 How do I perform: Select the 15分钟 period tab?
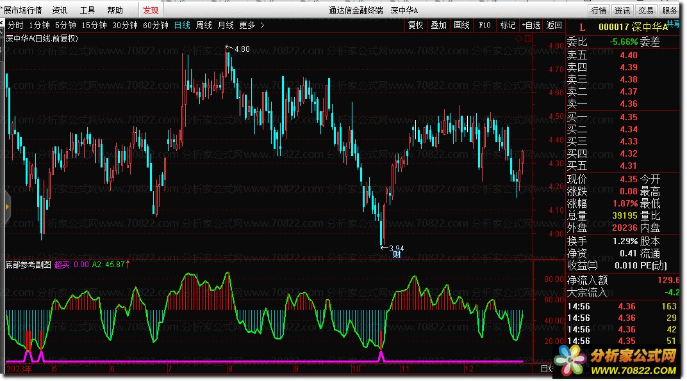[94, 26]
